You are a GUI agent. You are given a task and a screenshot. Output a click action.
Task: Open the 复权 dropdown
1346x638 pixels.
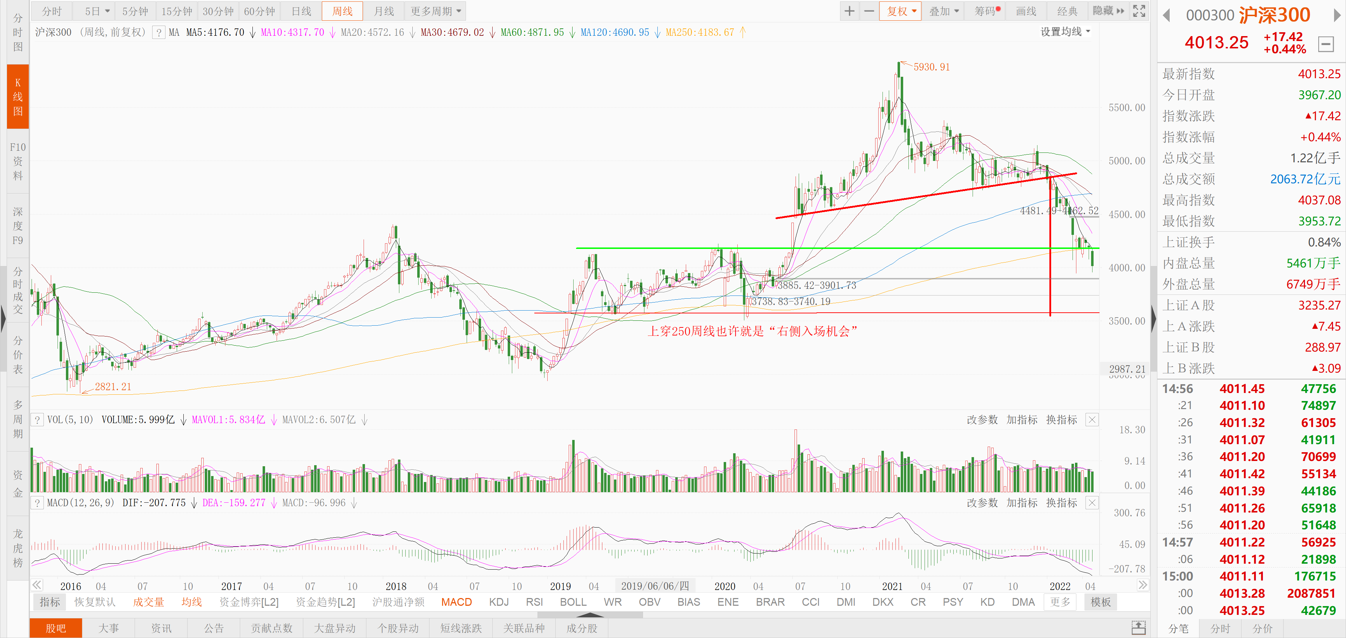901,11
